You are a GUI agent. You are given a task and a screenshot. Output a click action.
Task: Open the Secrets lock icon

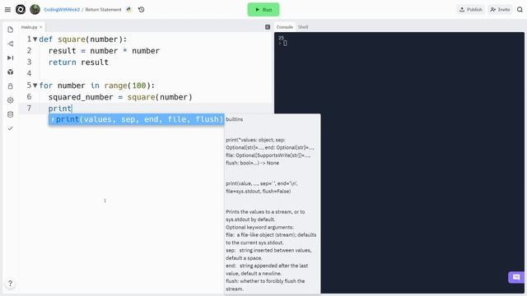click(x=11, y=86)
